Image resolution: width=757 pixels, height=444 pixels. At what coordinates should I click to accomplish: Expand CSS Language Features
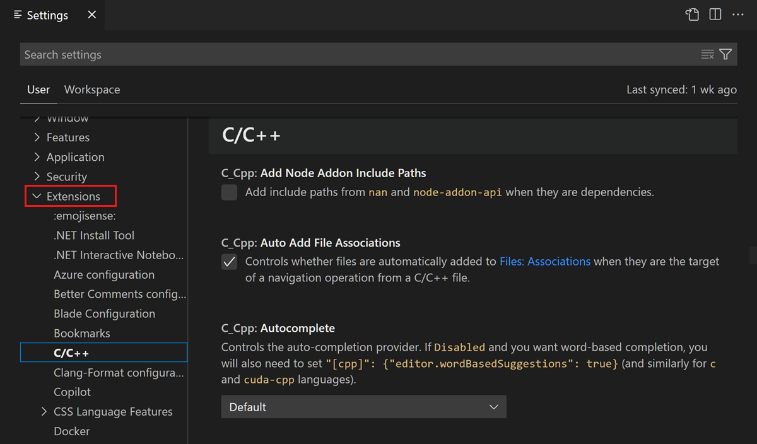(44, 411)
